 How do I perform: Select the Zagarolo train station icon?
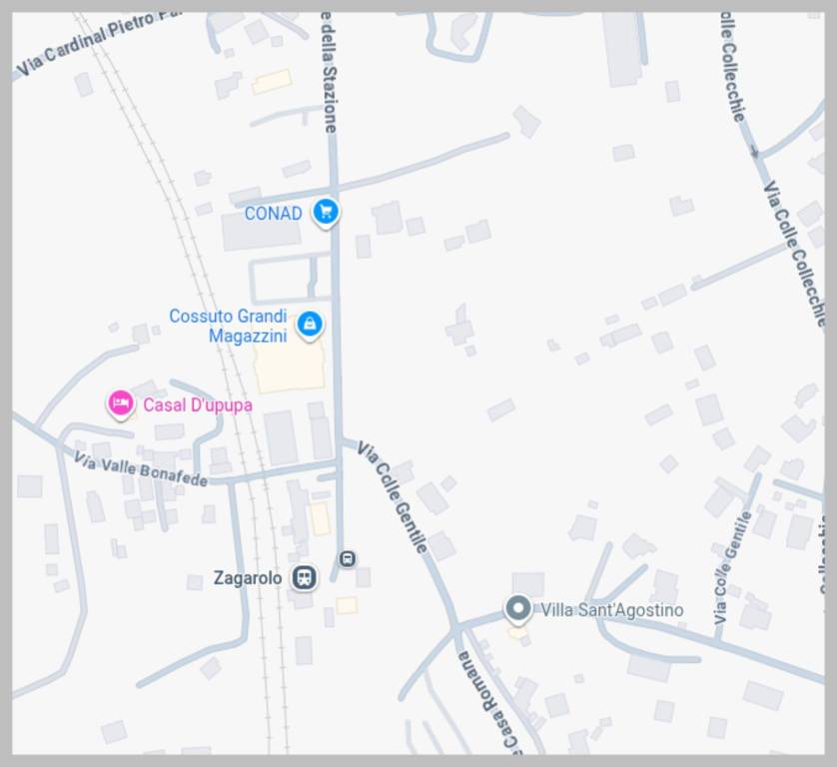pos(305,577)
